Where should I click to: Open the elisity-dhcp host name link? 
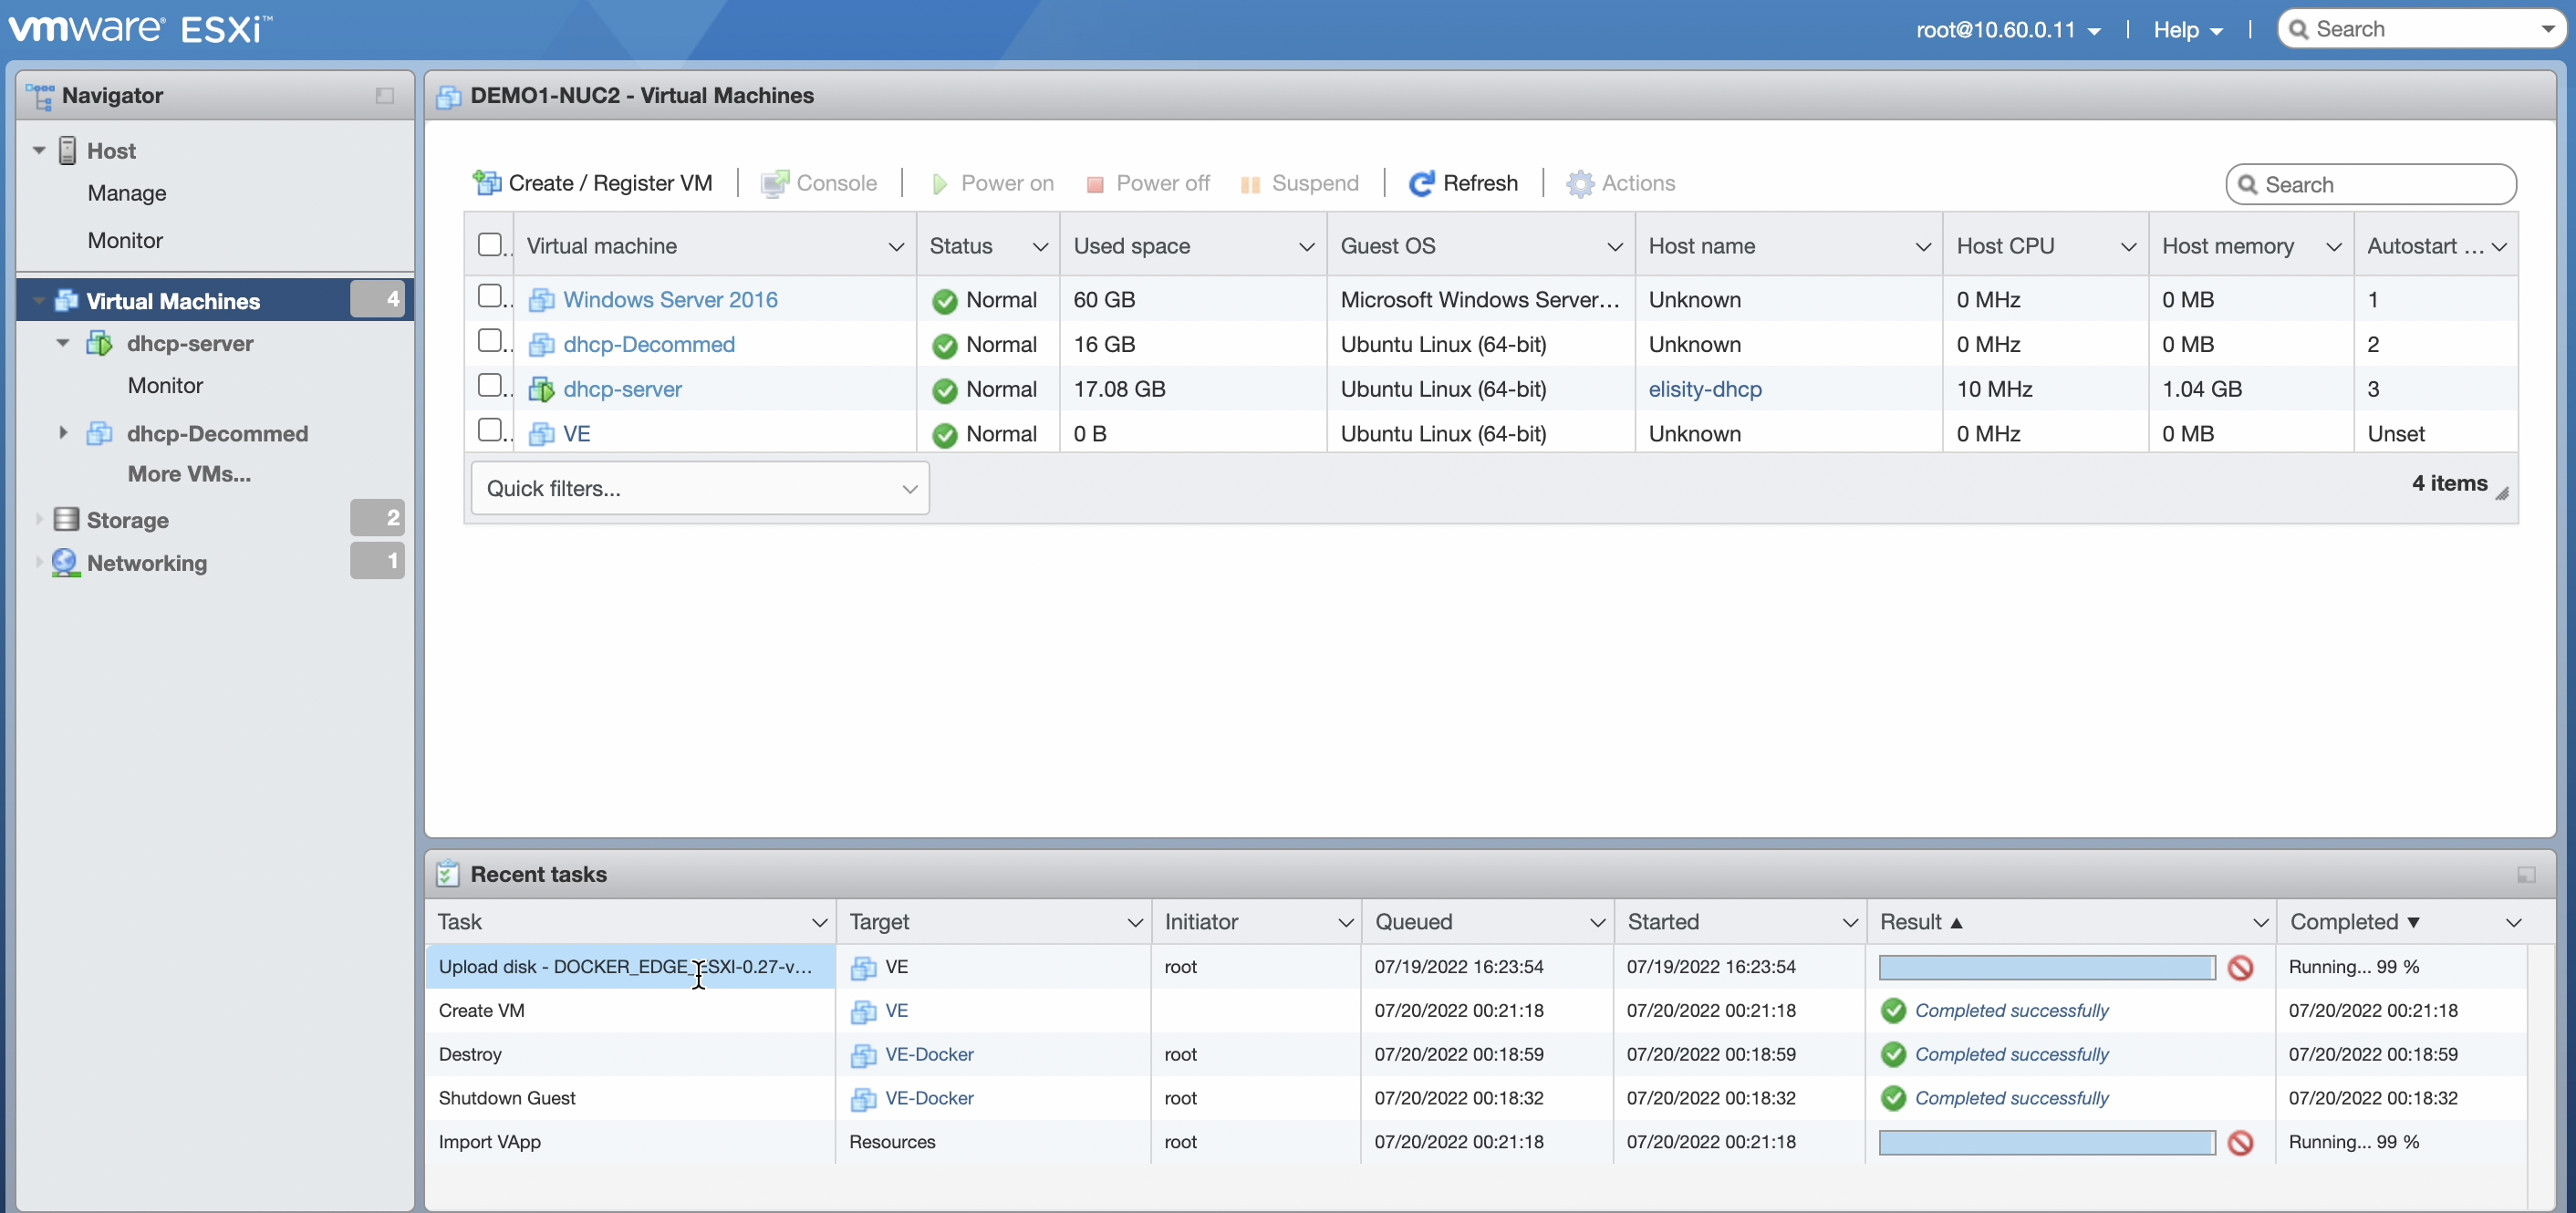click(x=1705, y=390)
